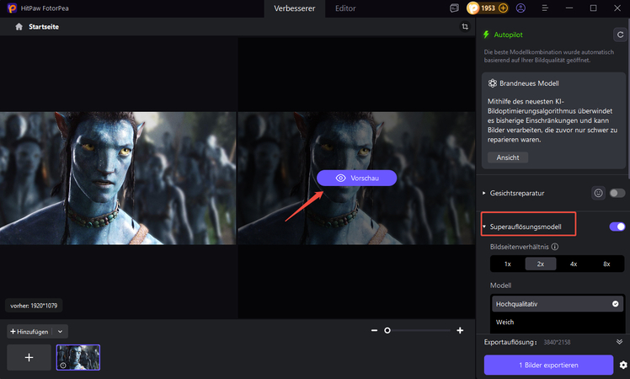Add credits with the plus coin icon
Image resolution: width=630 pixels, height=379 pixels.
[503, 8]
